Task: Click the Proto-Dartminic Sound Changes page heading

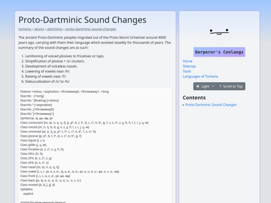Action: pyautogui.click(x=82, y=20)
